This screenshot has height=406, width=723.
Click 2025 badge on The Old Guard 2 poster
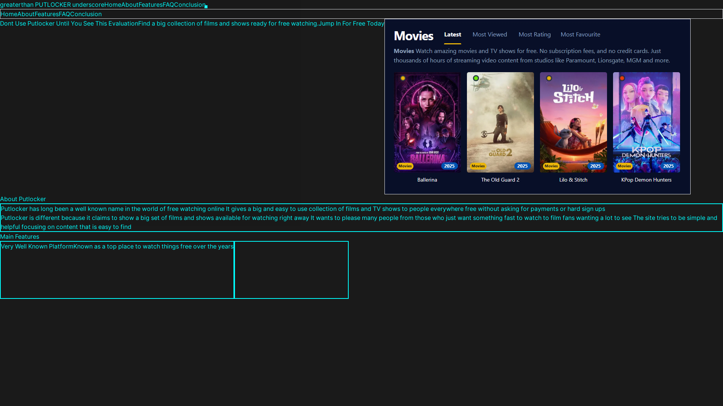[x=522, y=166]
